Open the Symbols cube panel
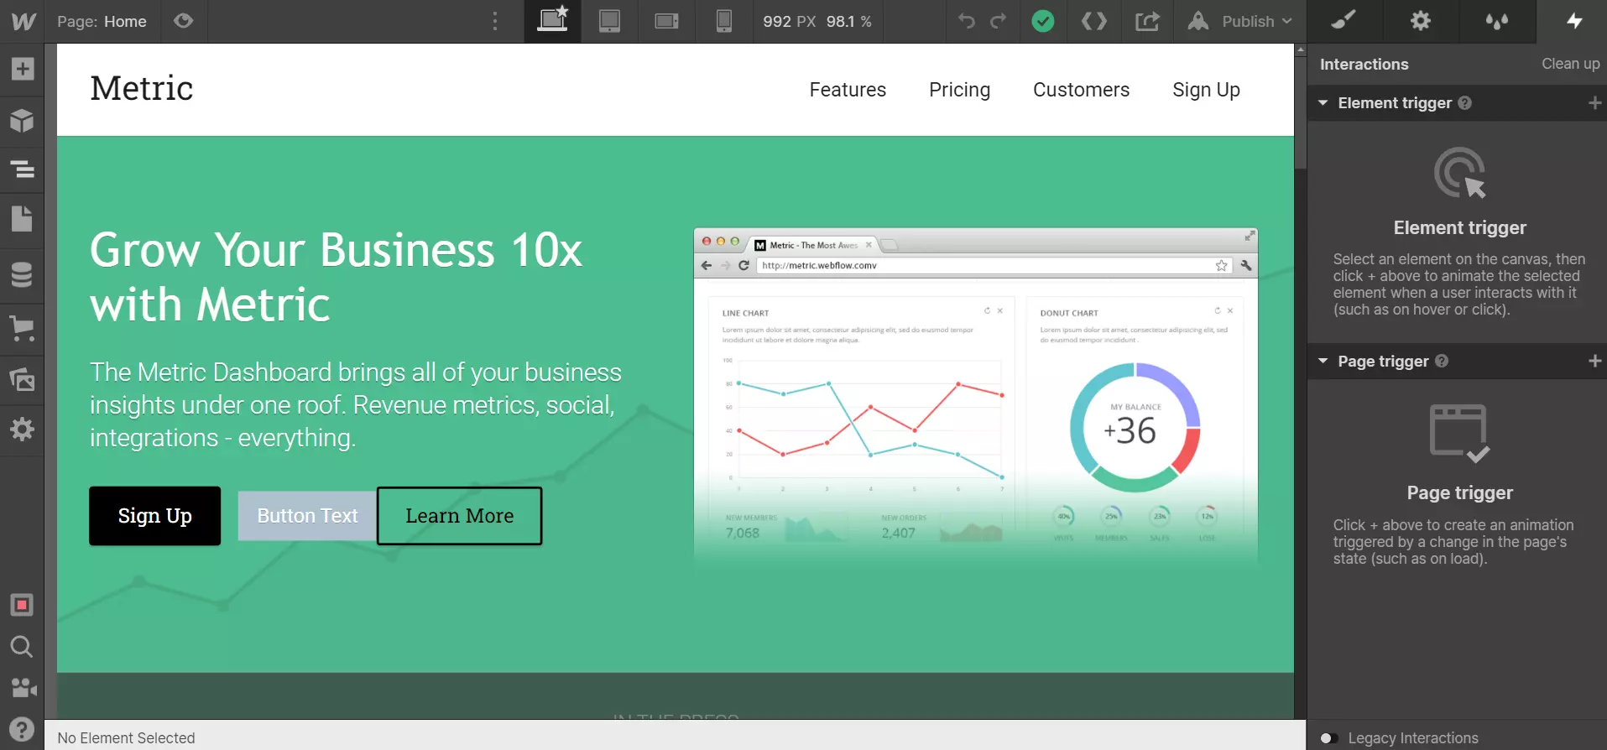Viewport: 1607px width, 750px height. 22,121
